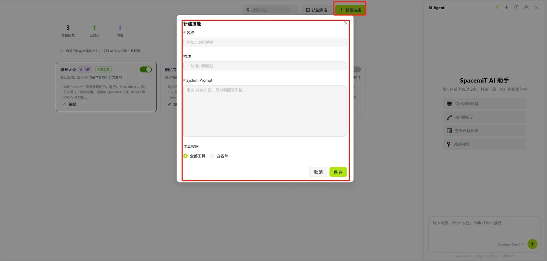Click the magnifier icon in search box
Viewport: 547px width, 261px height.
coord(248,10)
